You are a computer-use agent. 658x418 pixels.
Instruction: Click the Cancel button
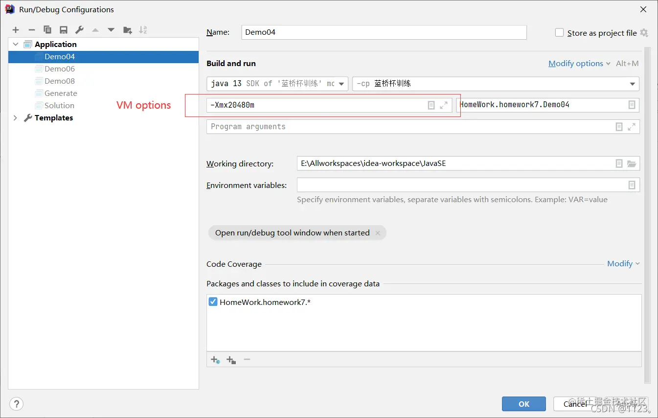coord(575,404)
